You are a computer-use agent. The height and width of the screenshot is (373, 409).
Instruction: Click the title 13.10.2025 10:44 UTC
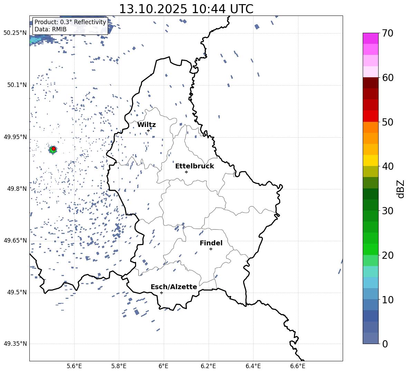pyautogui.click(x=186, y=9)
